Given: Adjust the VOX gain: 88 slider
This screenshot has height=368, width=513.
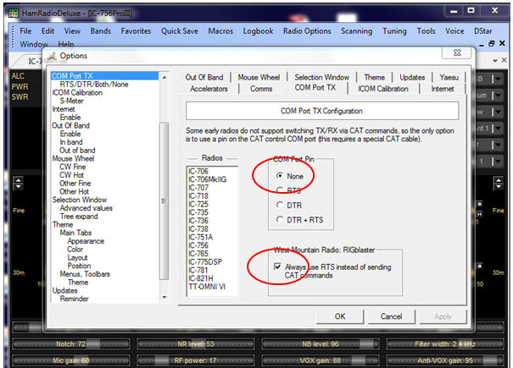Looking at the screenshot, I should click(x=321, y=360).
